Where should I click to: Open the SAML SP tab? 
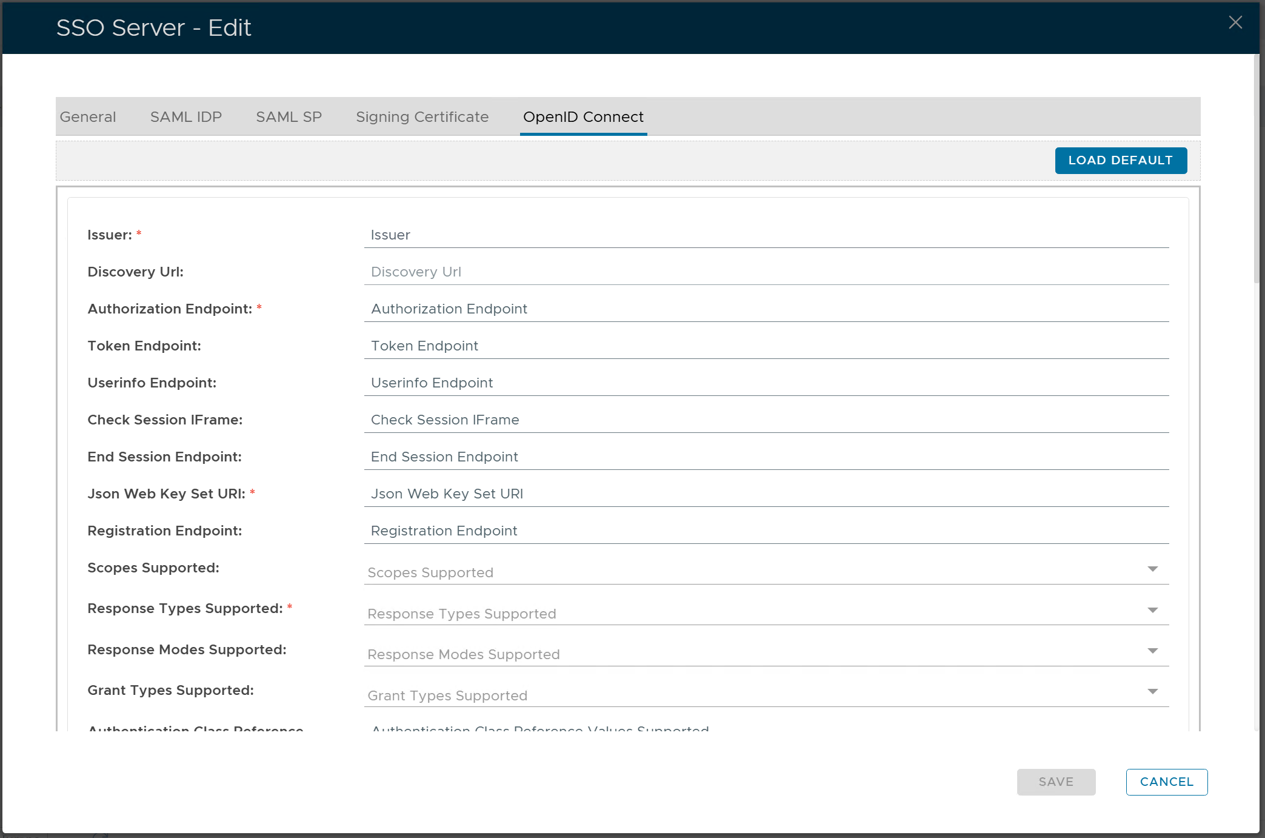click(x=289, y=117)
